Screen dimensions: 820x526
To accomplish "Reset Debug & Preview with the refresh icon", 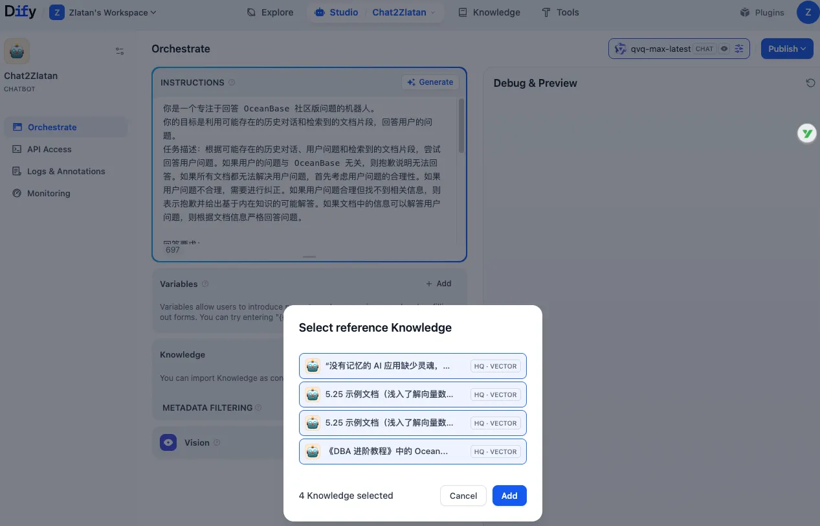I will (x=810, y=83).
